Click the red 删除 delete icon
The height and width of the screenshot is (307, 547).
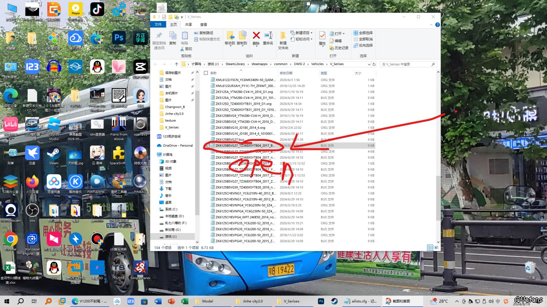[256, 36]
